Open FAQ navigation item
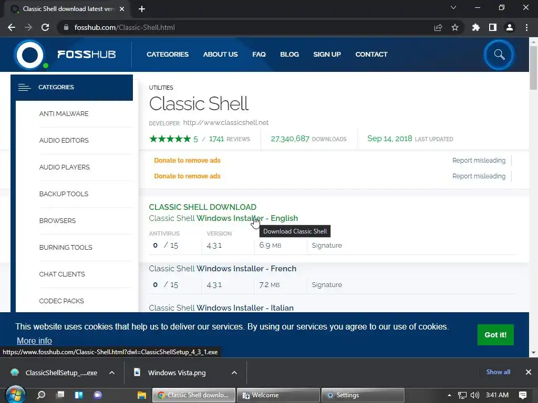The width and height of the screenshot is (538, 403). pyautogui.click(x=259, y=54)
